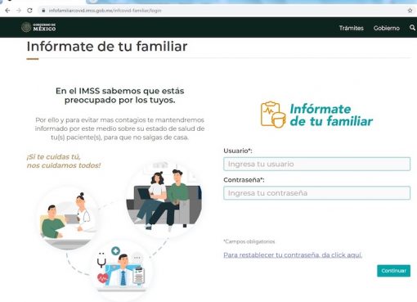This screenshot has height=302, width=417.
Task: Click the browser back arrow
Action: tap(7, 11)
